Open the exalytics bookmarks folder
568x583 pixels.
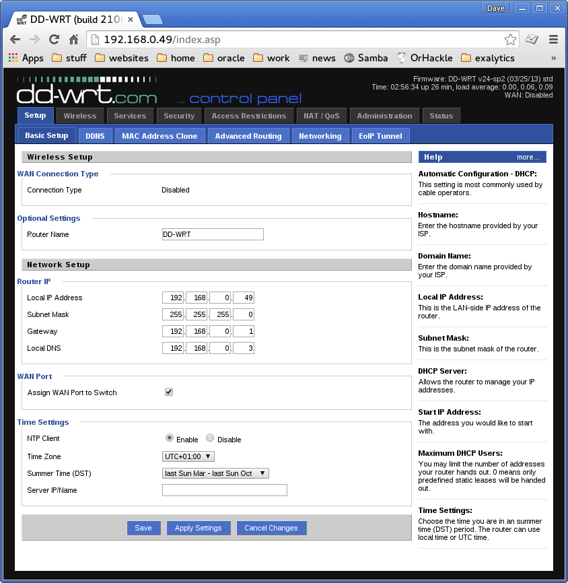click(488, 58)
